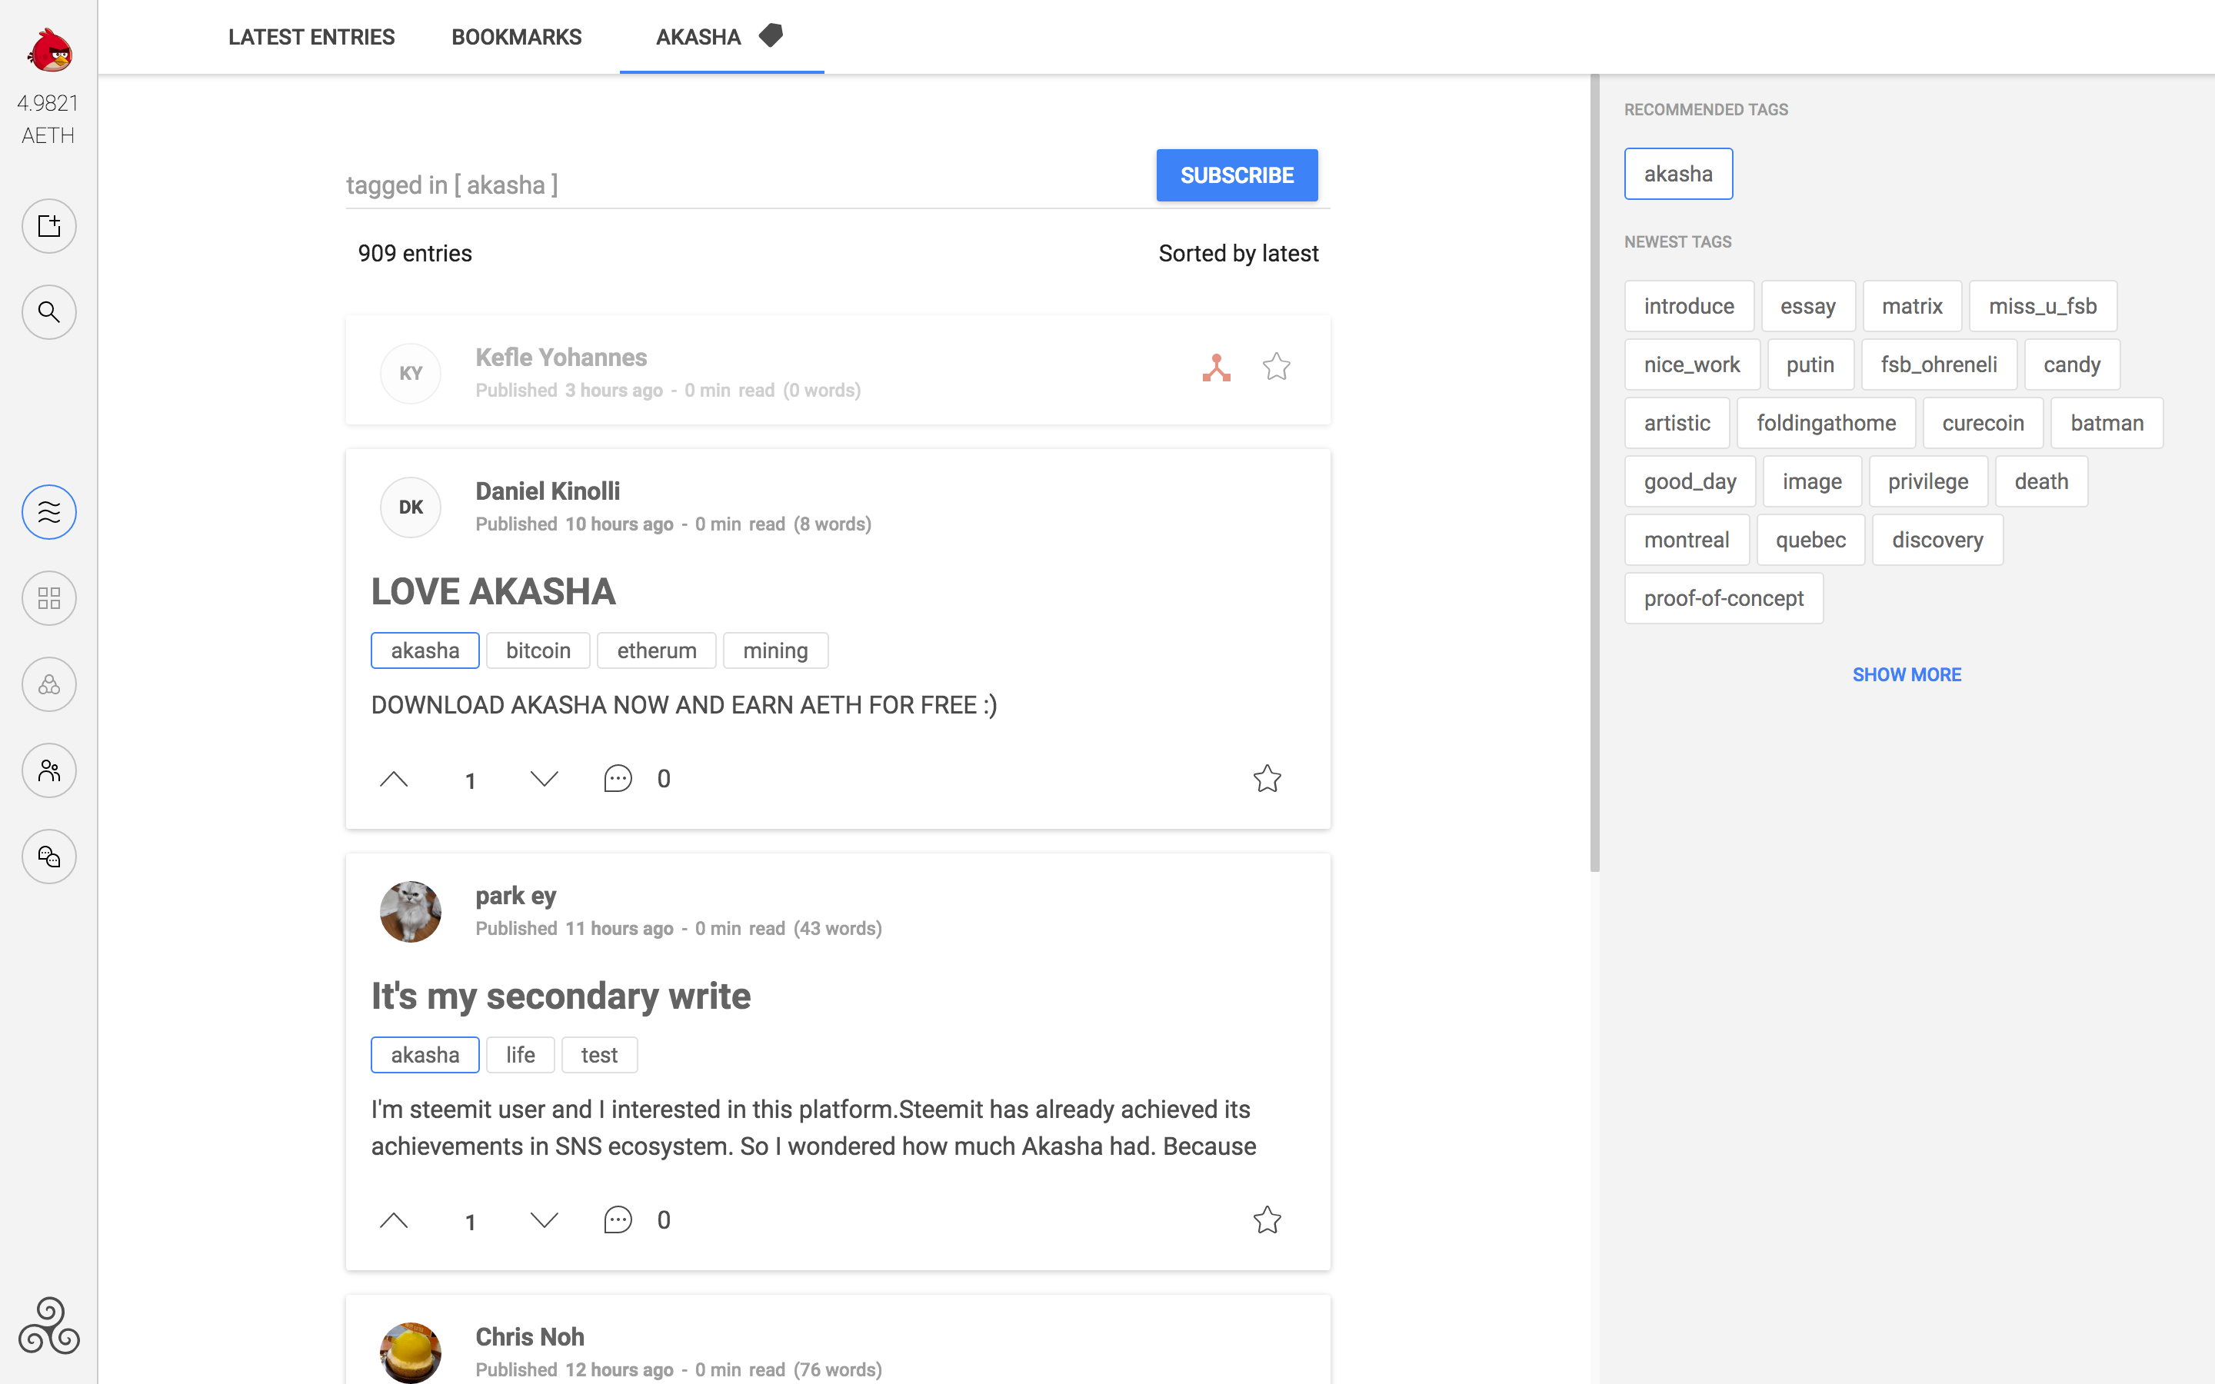
Task: Select newest tag introduce
Action: point(1689,306)
